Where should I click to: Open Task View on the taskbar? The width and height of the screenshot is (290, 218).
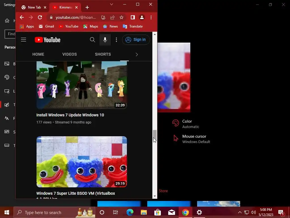click(x=116, y=212)
